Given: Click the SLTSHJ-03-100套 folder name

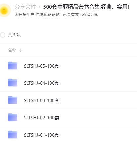Looking at the screenshot, I should coord(42,100).
